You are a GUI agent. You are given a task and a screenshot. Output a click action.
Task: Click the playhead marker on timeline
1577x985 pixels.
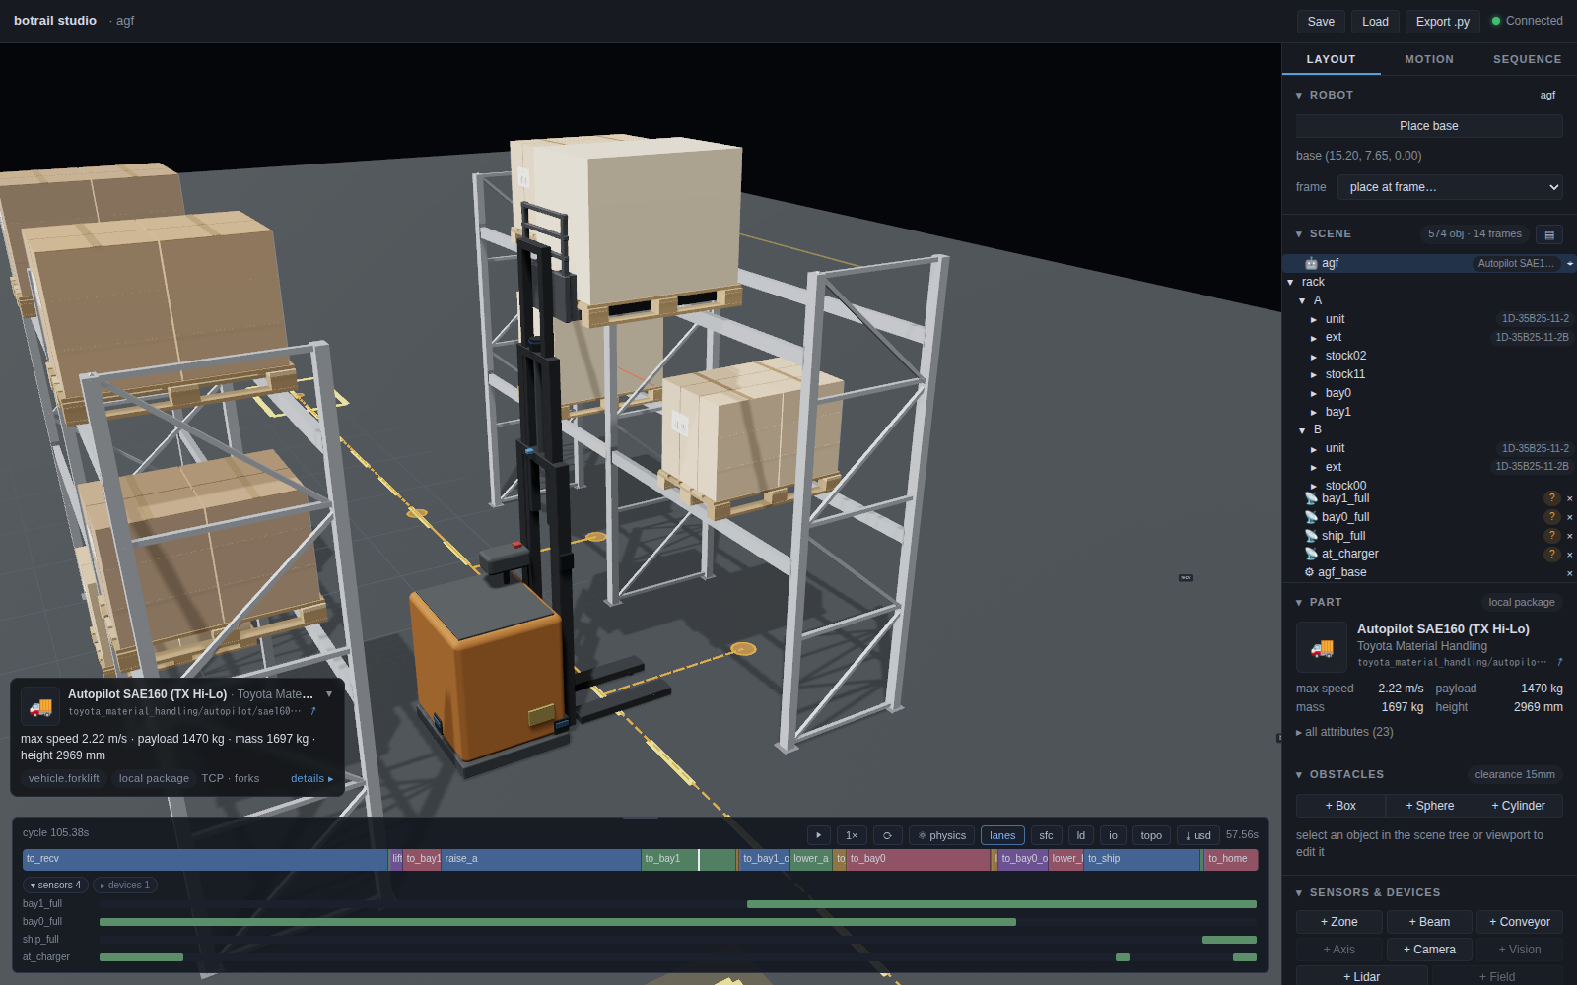tap(699, 859)
